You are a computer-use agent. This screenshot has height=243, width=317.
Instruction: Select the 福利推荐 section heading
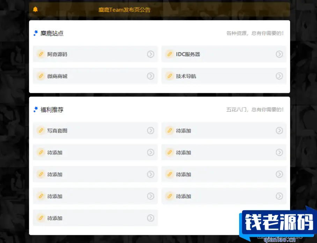tap(52, 110)
